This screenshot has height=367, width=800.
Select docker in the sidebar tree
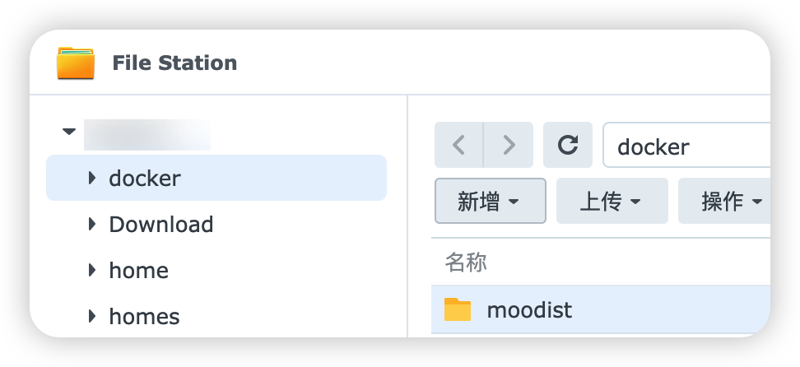coord(145,178)
